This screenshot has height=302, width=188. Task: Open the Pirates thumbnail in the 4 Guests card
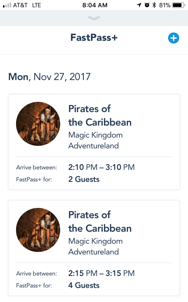(38, 230)
